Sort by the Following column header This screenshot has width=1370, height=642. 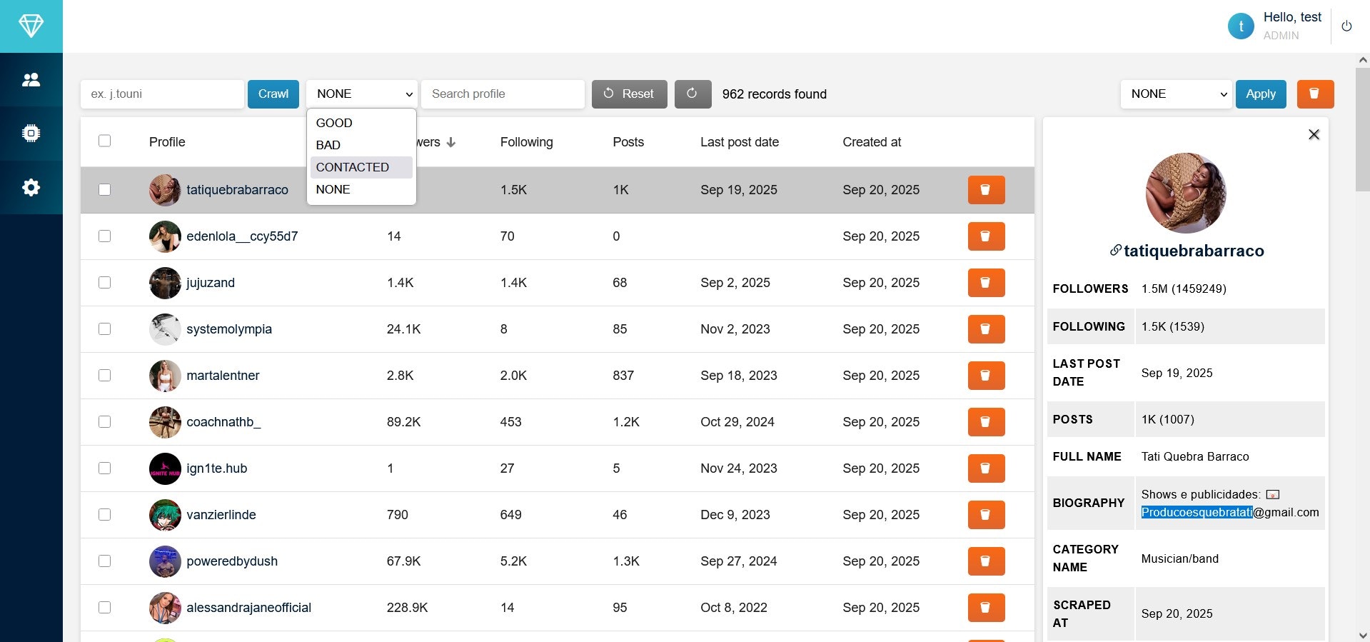(526, 142)
